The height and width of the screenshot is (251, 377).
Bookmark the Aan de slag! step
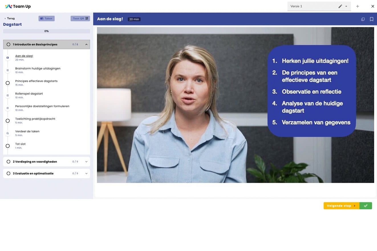click(x=372, y=19)
